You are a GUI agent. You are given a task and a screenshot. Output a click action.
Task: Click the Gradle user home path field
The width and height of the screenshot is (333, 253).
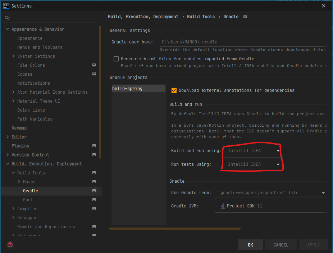[x=243, y=42]
